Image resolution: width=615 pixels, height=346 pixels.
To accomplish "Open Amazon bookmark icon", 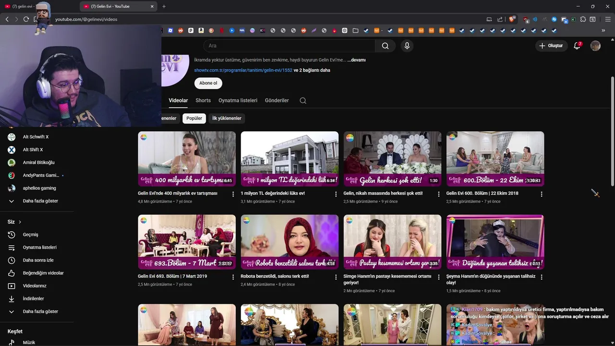I will [201, 30].
